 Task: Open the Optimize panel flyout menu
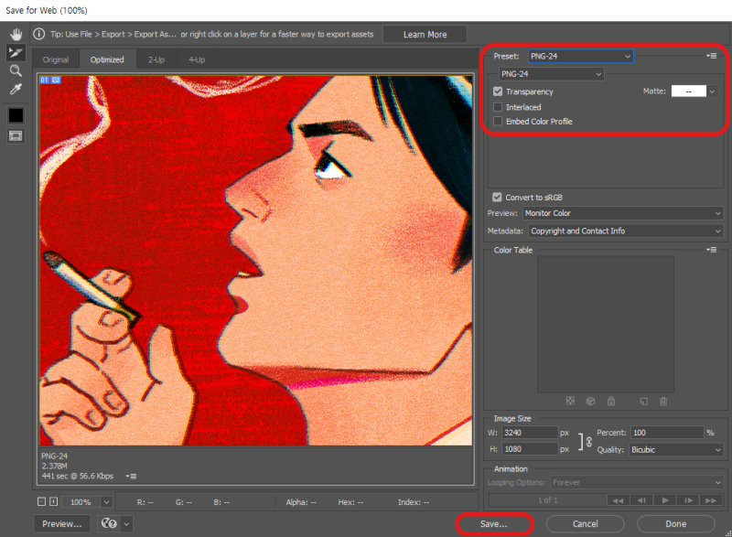(x=712, y=56)
